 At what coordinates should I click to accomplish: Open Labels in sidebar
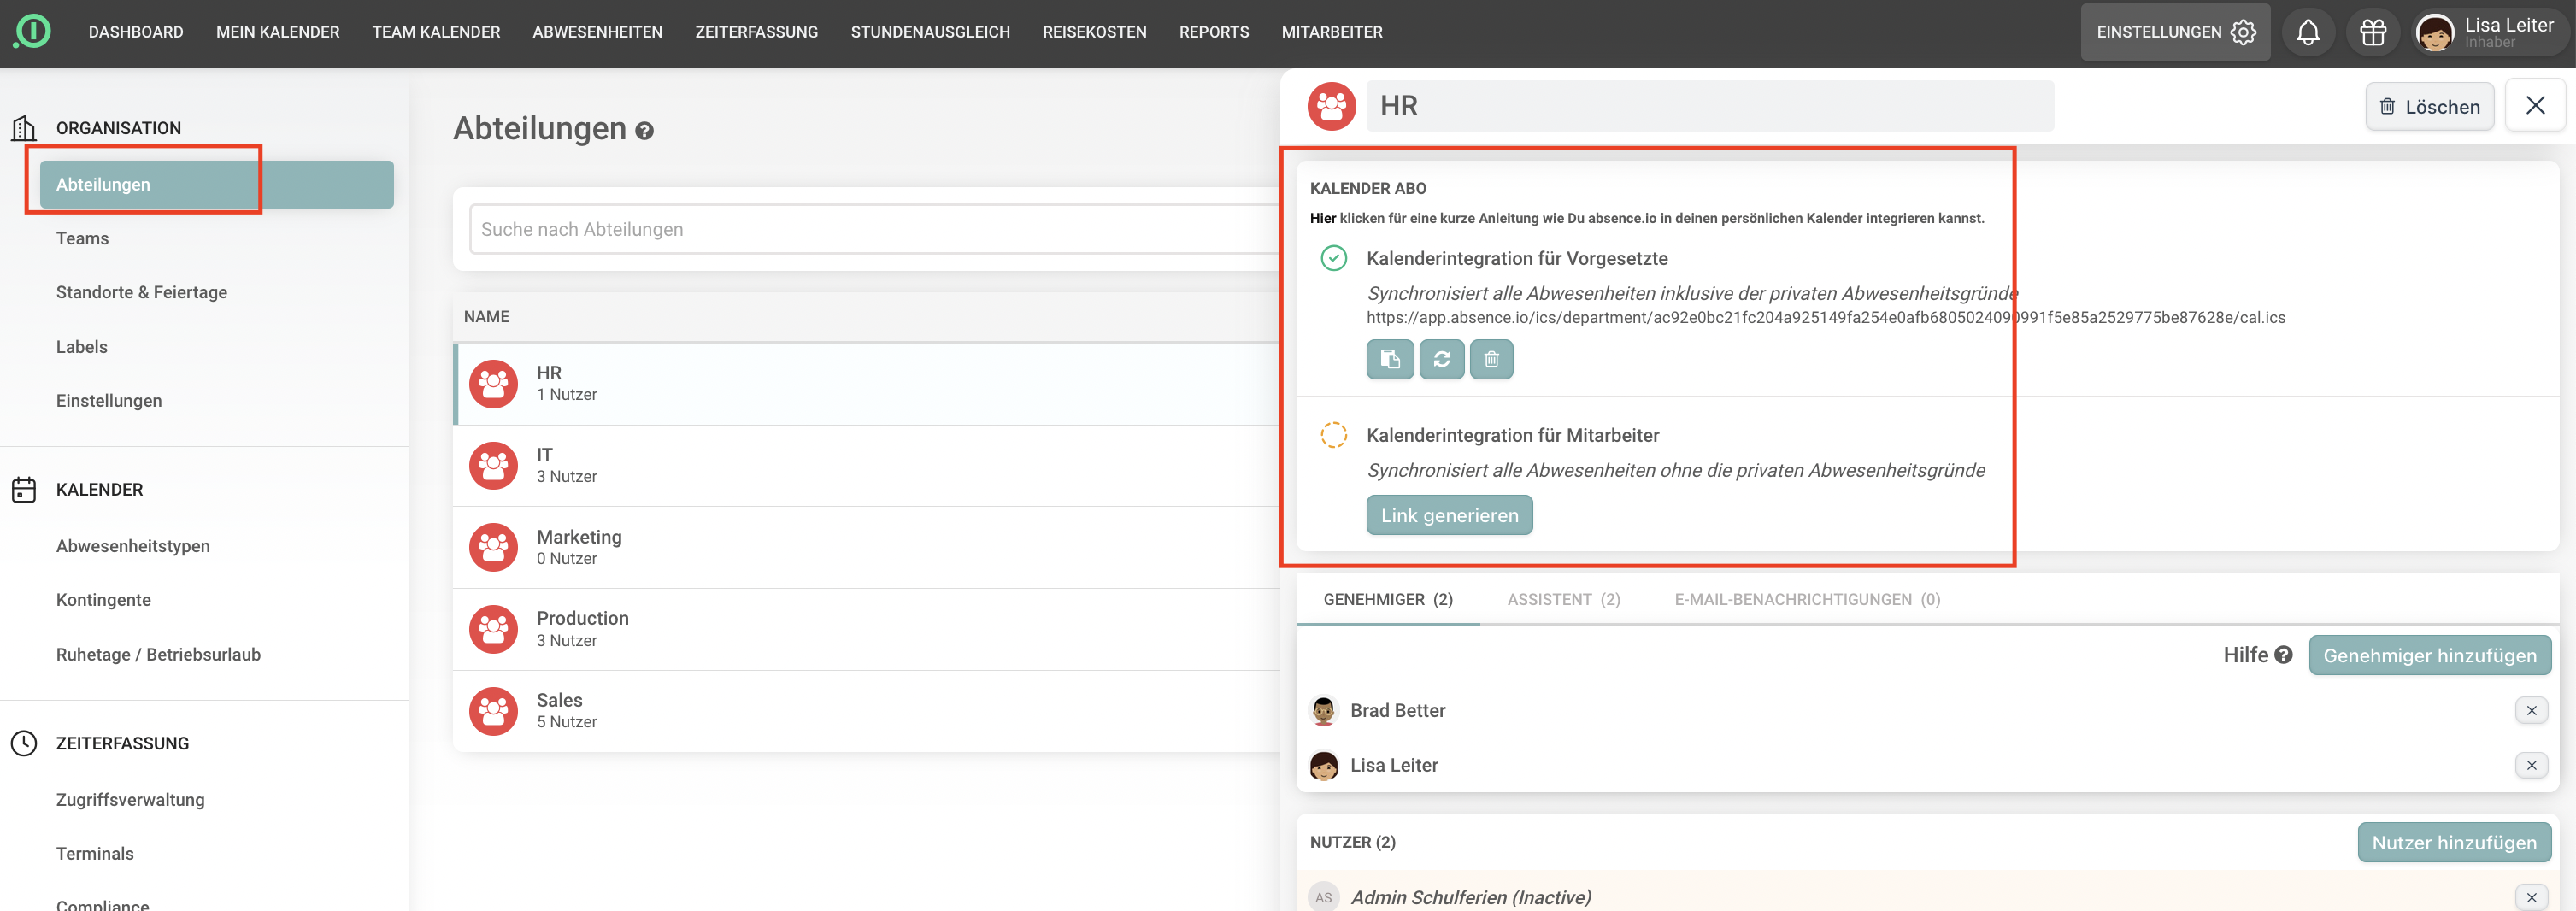82,347
